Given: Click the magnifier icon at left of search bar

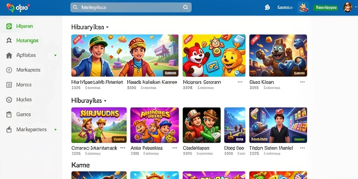Looking at the screenshot, I should [76, 8].
